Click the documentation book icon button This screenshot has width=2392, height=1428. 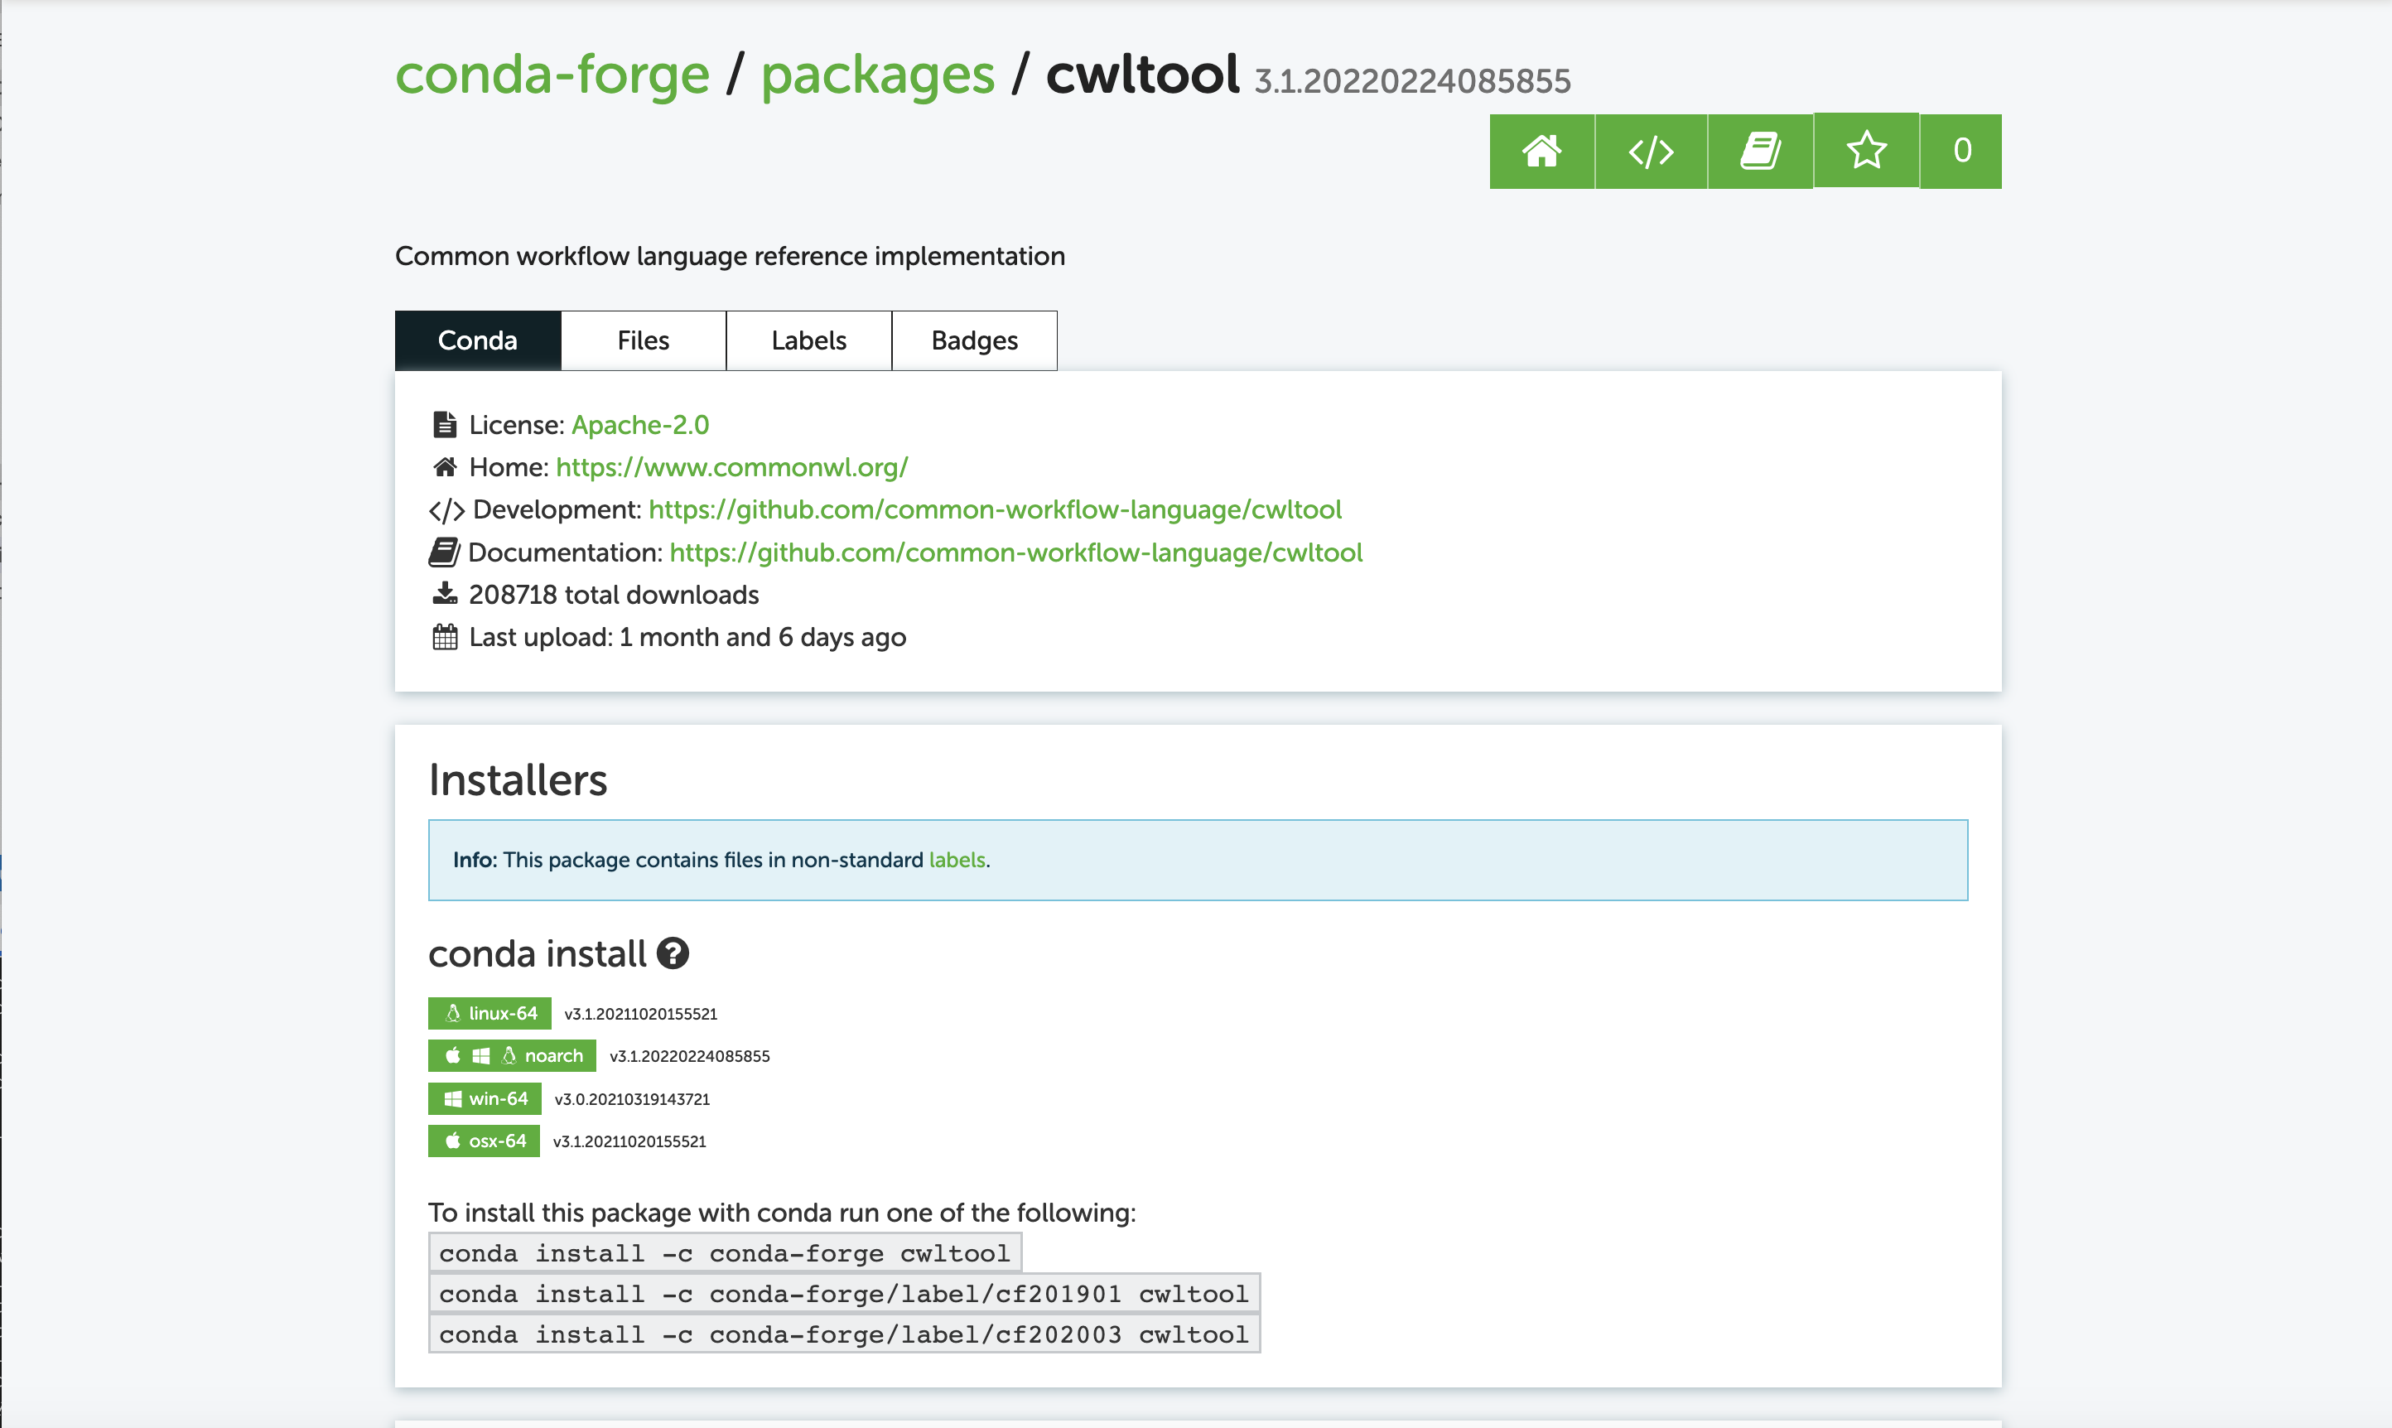(x=1760, y=151)
